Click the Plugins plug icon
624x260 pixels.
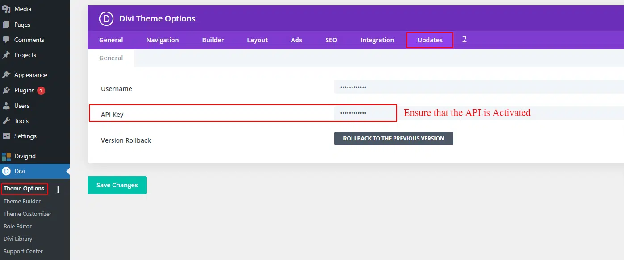[x=6, y=90]
